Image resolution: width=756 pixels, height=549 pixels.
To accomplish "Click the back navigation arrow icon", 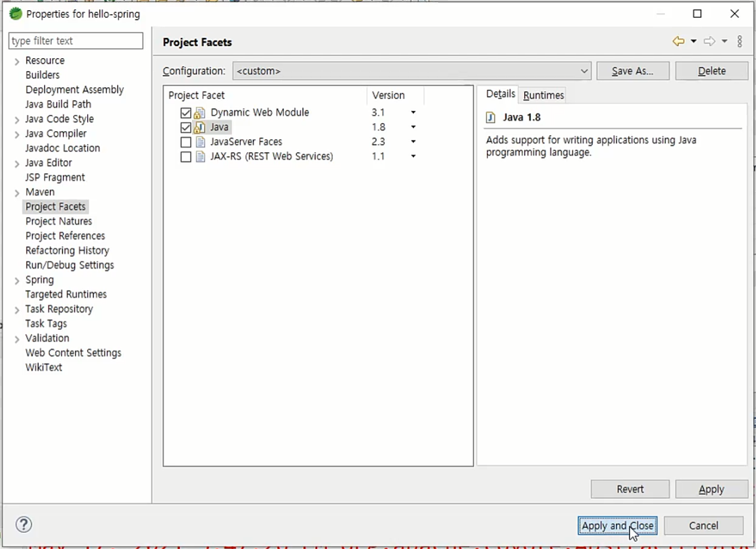I will (678, 41).
